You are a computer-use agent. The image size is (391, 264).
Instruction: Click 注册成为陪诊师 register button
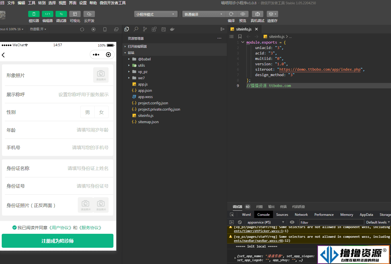coord(58,241)
